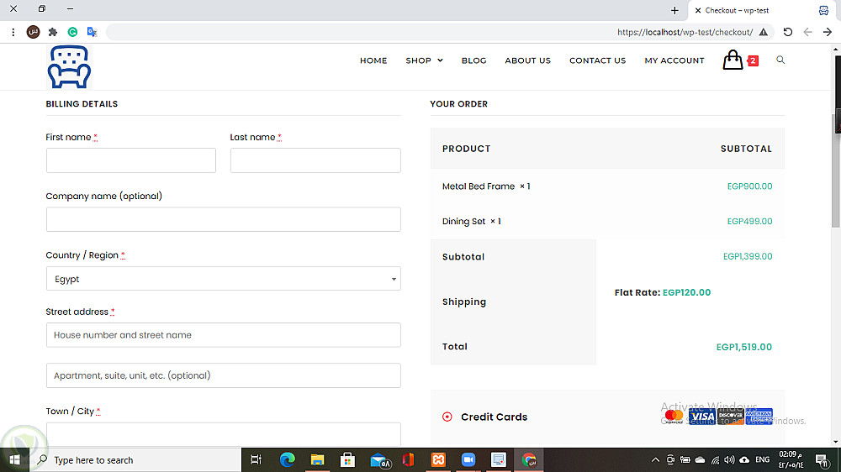Click the Town / City field

pos(223,434)
